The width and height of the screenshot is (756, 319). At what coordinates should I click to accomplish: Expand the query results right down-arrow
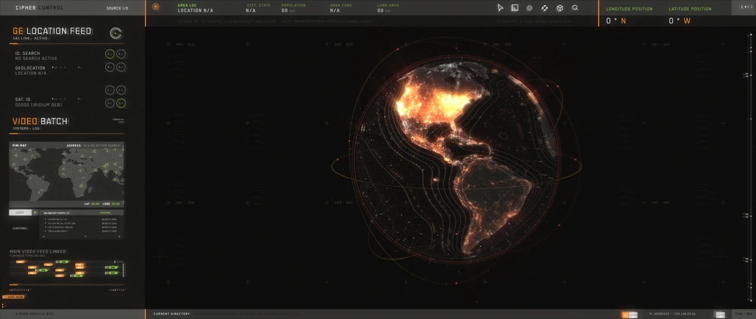coord(120,237)
